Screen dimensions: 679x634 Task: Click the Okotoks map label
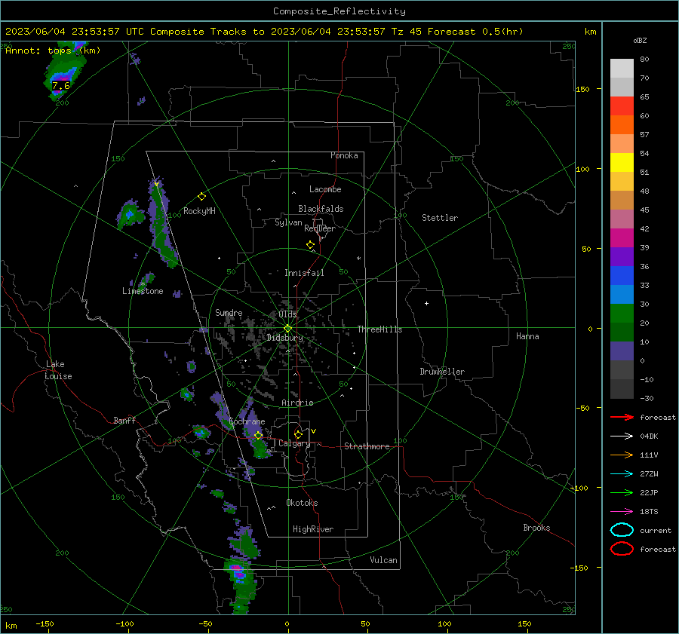[x=302, y=503]
